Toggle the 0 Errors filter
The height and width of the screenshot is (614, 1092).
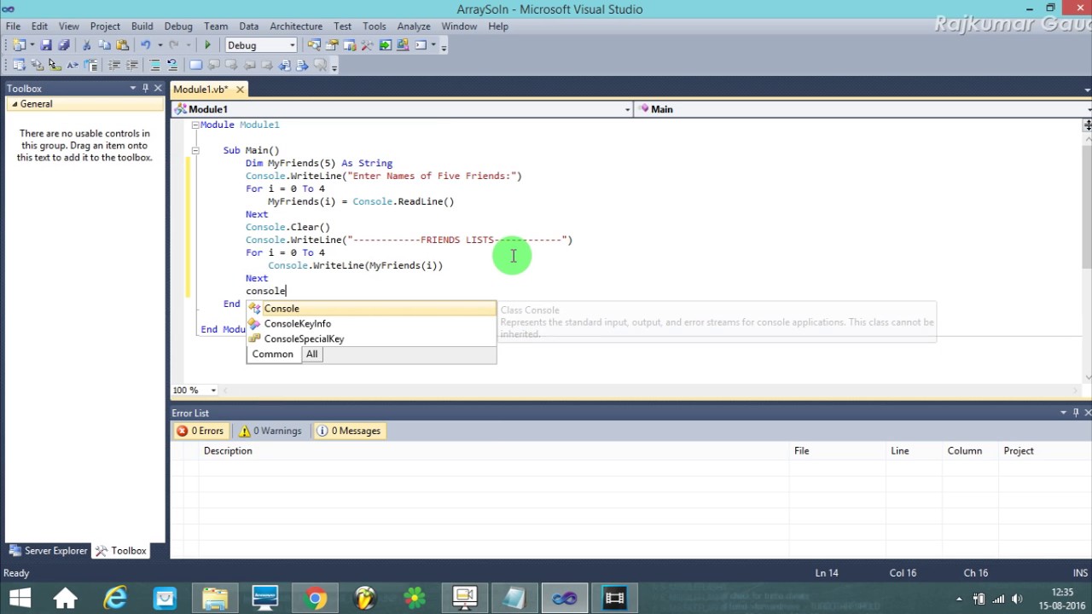[200, 431]
